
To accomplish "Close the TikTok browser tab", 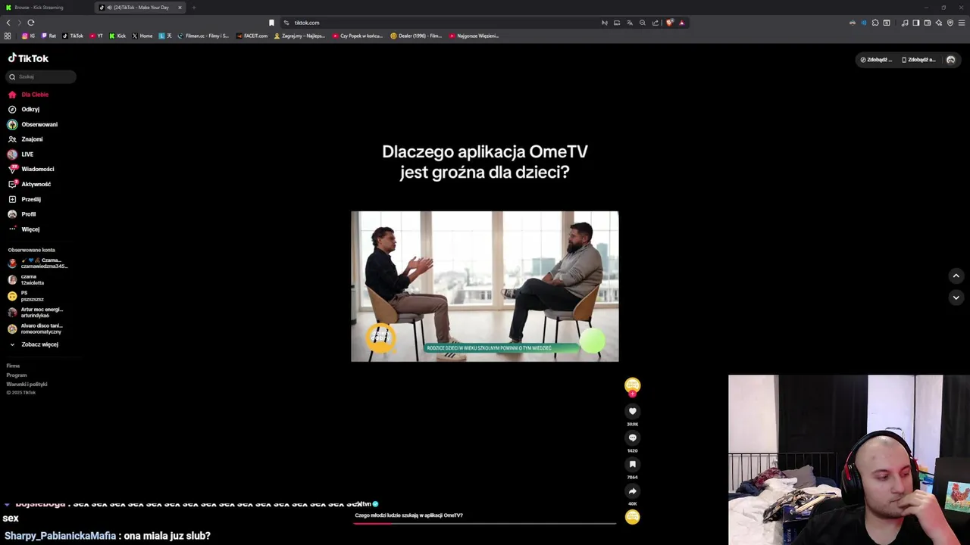I will point(180,8).
